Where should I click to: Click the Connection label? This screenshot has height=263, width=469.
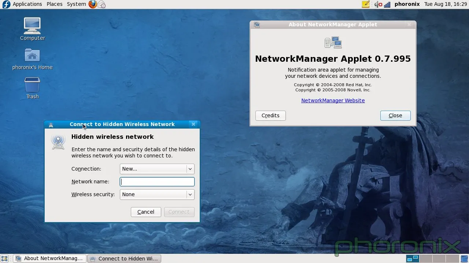pyautogui.click(x=86, y=169)
